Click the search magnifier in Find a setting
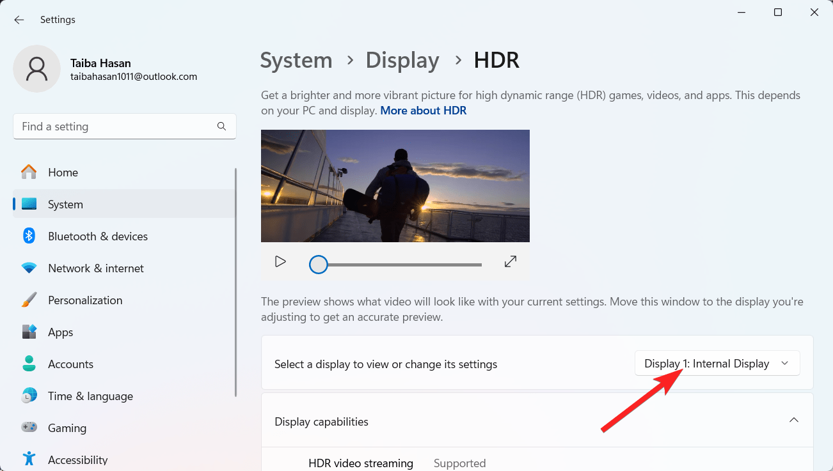 click(221, 126)
